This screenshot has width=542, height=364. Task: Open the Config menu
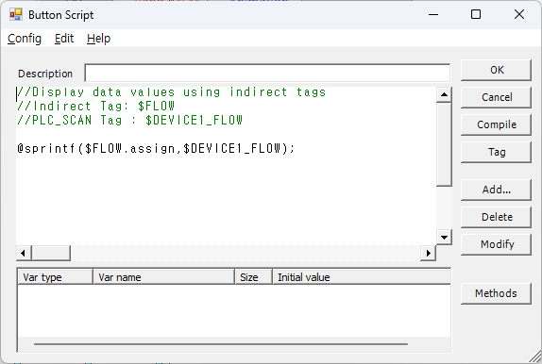pos(25,39)
